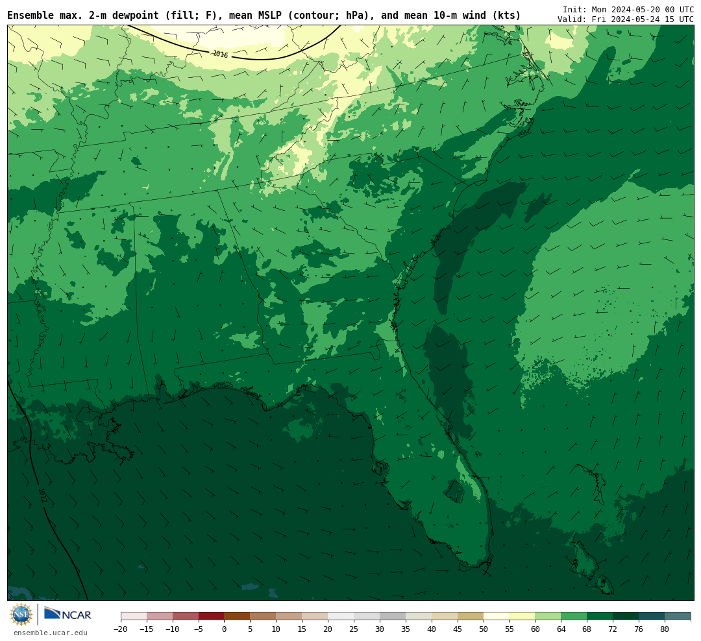
Task: Click the map title text
Action: (264, 15)
